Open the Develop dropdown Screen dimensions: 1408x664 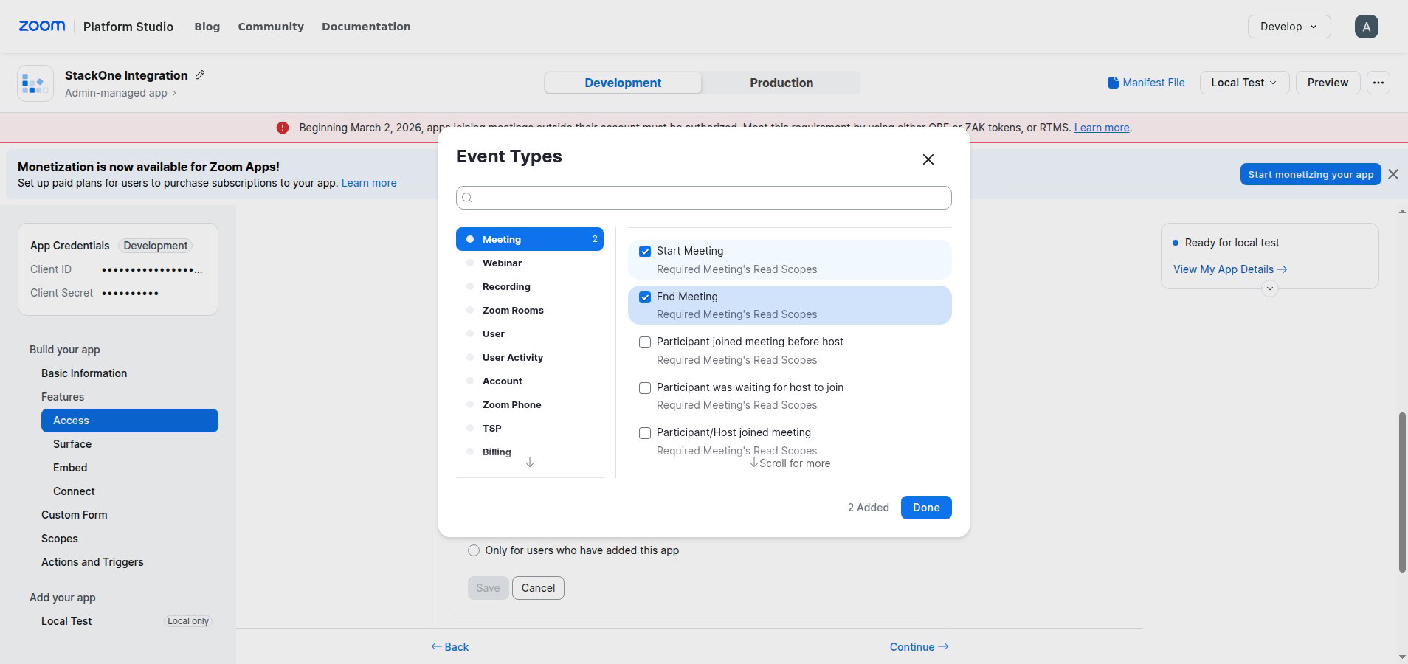point(1289,27)
